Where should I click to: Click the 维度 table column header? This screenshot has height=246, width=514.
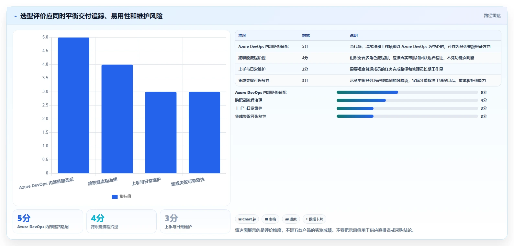point(242,36)
